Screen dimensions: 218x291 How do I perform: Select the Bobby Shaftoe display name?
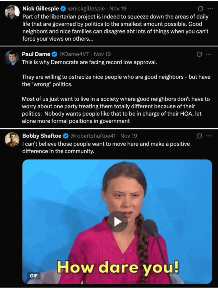(41, 136)
